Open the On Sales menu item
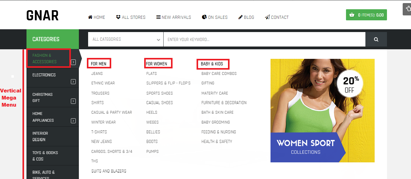 point(215,17)
